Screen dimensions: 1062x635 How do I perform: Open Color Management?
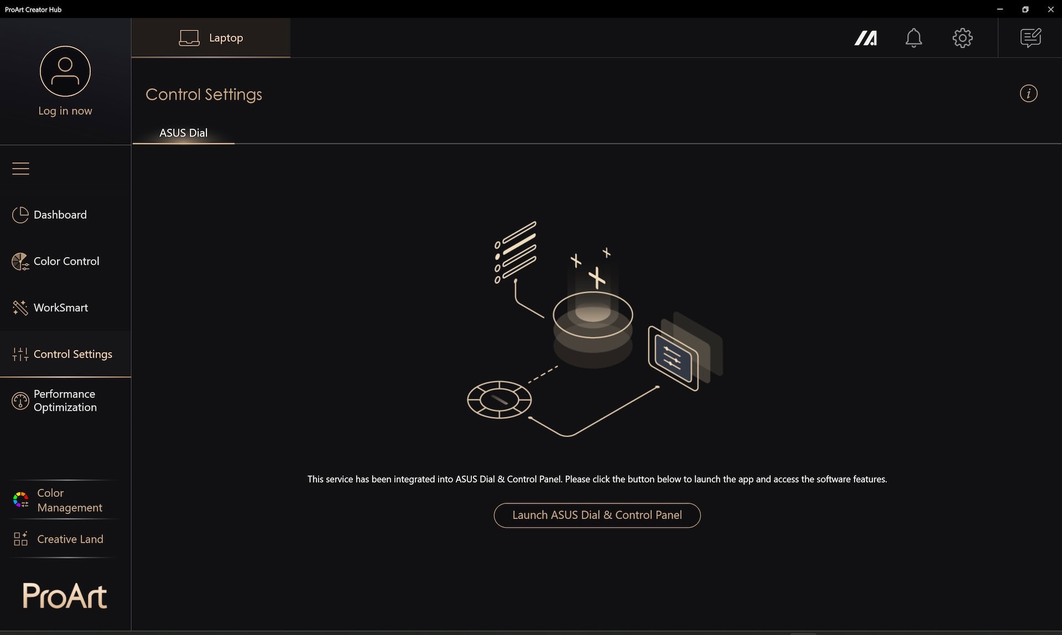(65, 500)
